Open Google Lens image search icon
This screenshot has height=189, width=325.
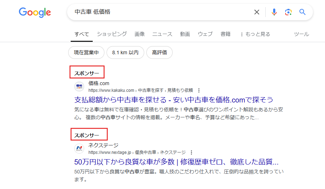(288, 12)
